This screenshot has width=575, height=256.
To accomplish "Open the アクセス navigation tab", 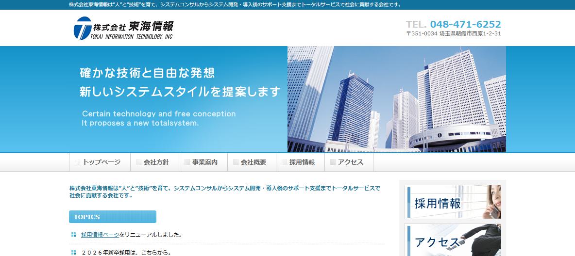I will click(349, 162).
